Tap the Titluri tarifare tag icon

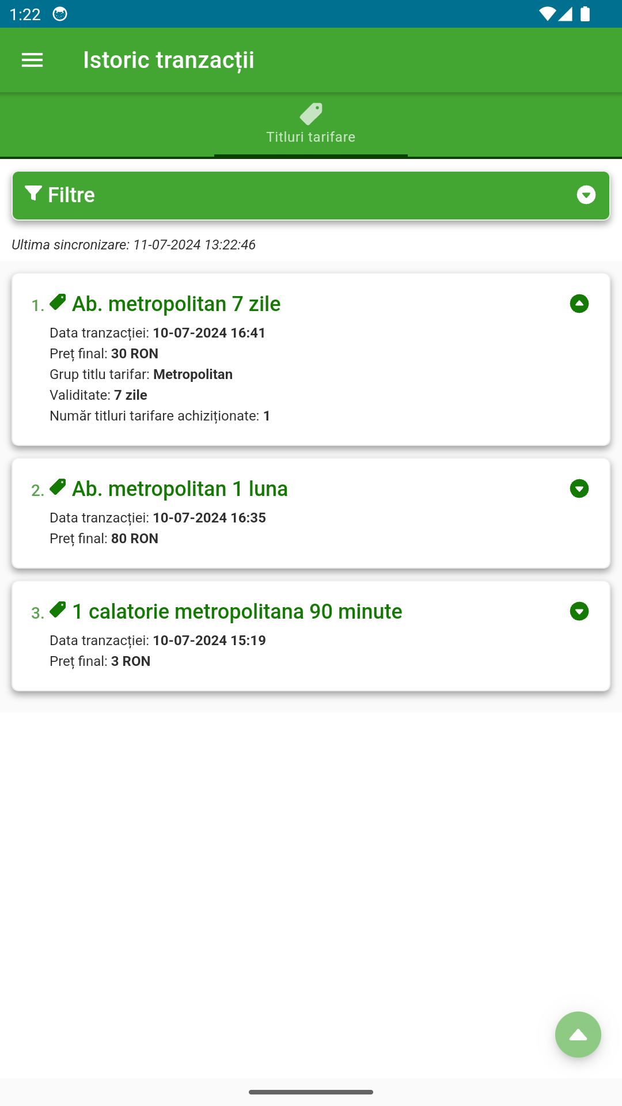[x=311, y=114]
